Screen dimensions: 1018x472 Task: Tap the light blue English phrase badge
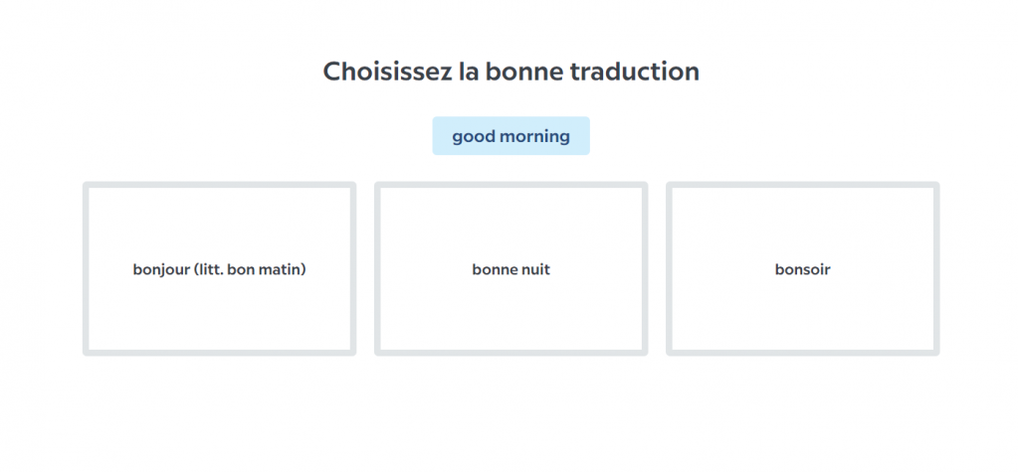pyautogui.click(x=510, y=136)
